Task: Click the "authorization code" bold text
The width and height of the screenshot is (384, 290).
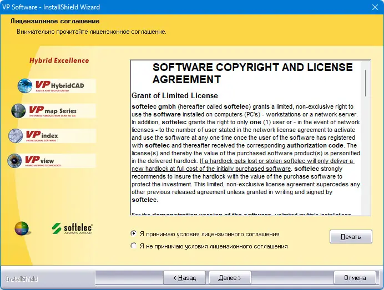Action: (315, 145)
